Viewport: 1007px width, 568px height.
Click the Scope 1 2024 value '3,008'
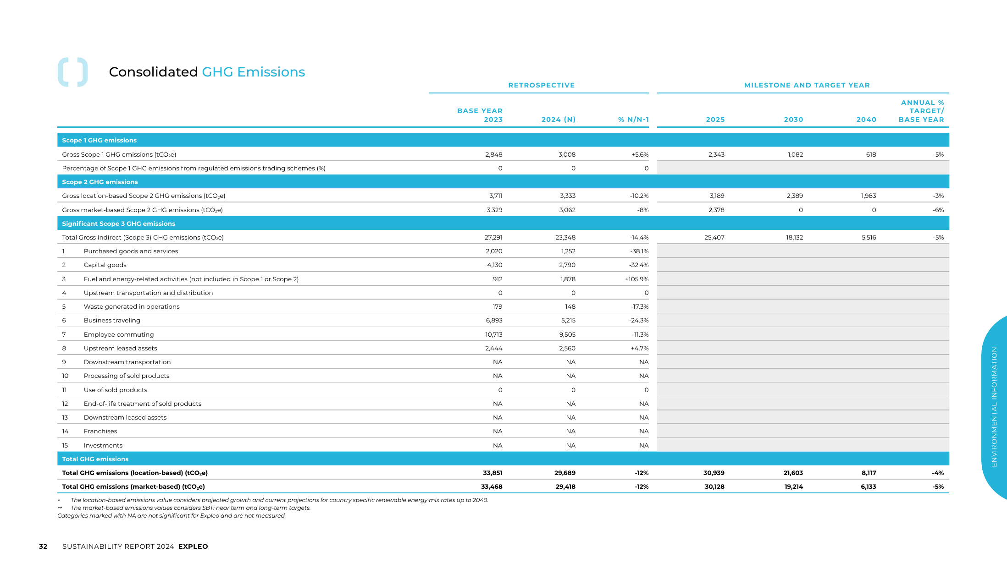tap(567, 155)
